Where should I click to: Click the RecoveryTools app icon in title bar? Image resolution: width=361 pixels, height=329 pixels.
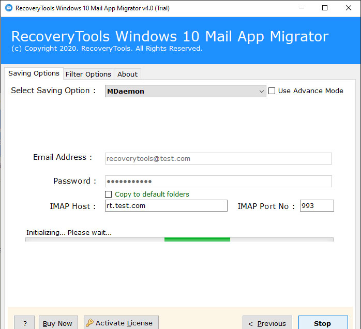pyautogui.click(x=9, y=8)
